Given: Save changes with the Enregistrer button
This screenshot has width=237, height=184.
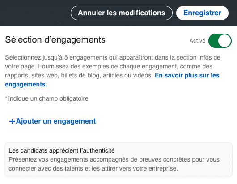Looking at the screenshot, I should point(202,13).
